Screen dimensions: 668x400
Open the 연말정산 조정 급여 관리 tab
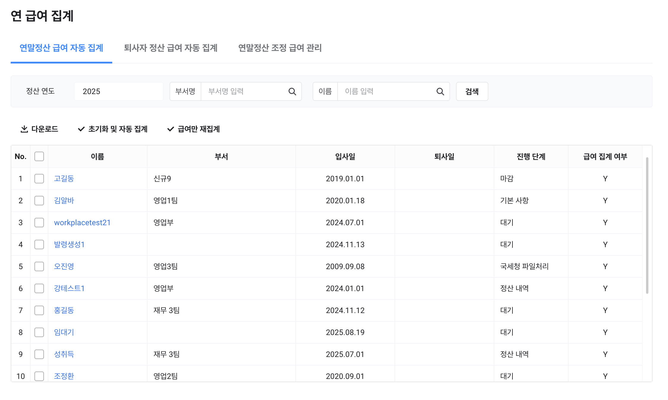coord(280,48)
